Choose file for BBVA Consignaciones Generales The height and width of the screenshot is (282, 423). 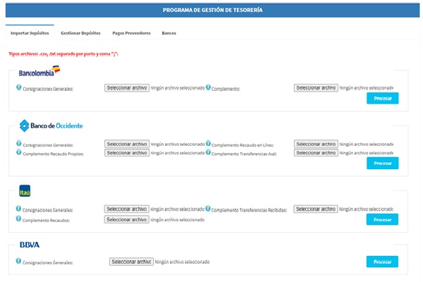click(x=131, y=262)
